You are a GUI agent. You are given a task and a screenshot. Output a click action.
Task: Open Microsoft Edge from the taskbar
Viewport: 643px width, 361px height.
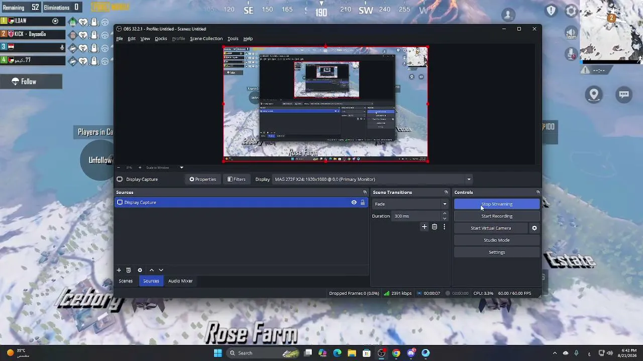pyautogui.click(x=337, y=353)
